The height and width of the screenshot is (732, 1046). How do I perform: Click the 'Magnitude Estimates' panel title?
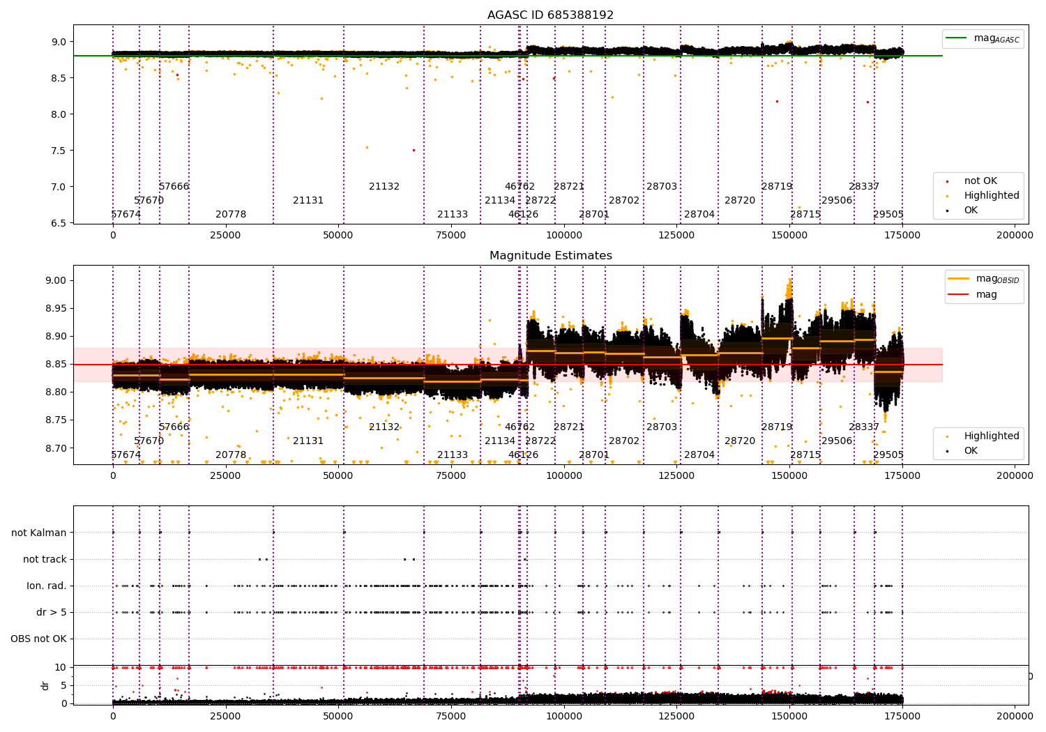point(550,256)
